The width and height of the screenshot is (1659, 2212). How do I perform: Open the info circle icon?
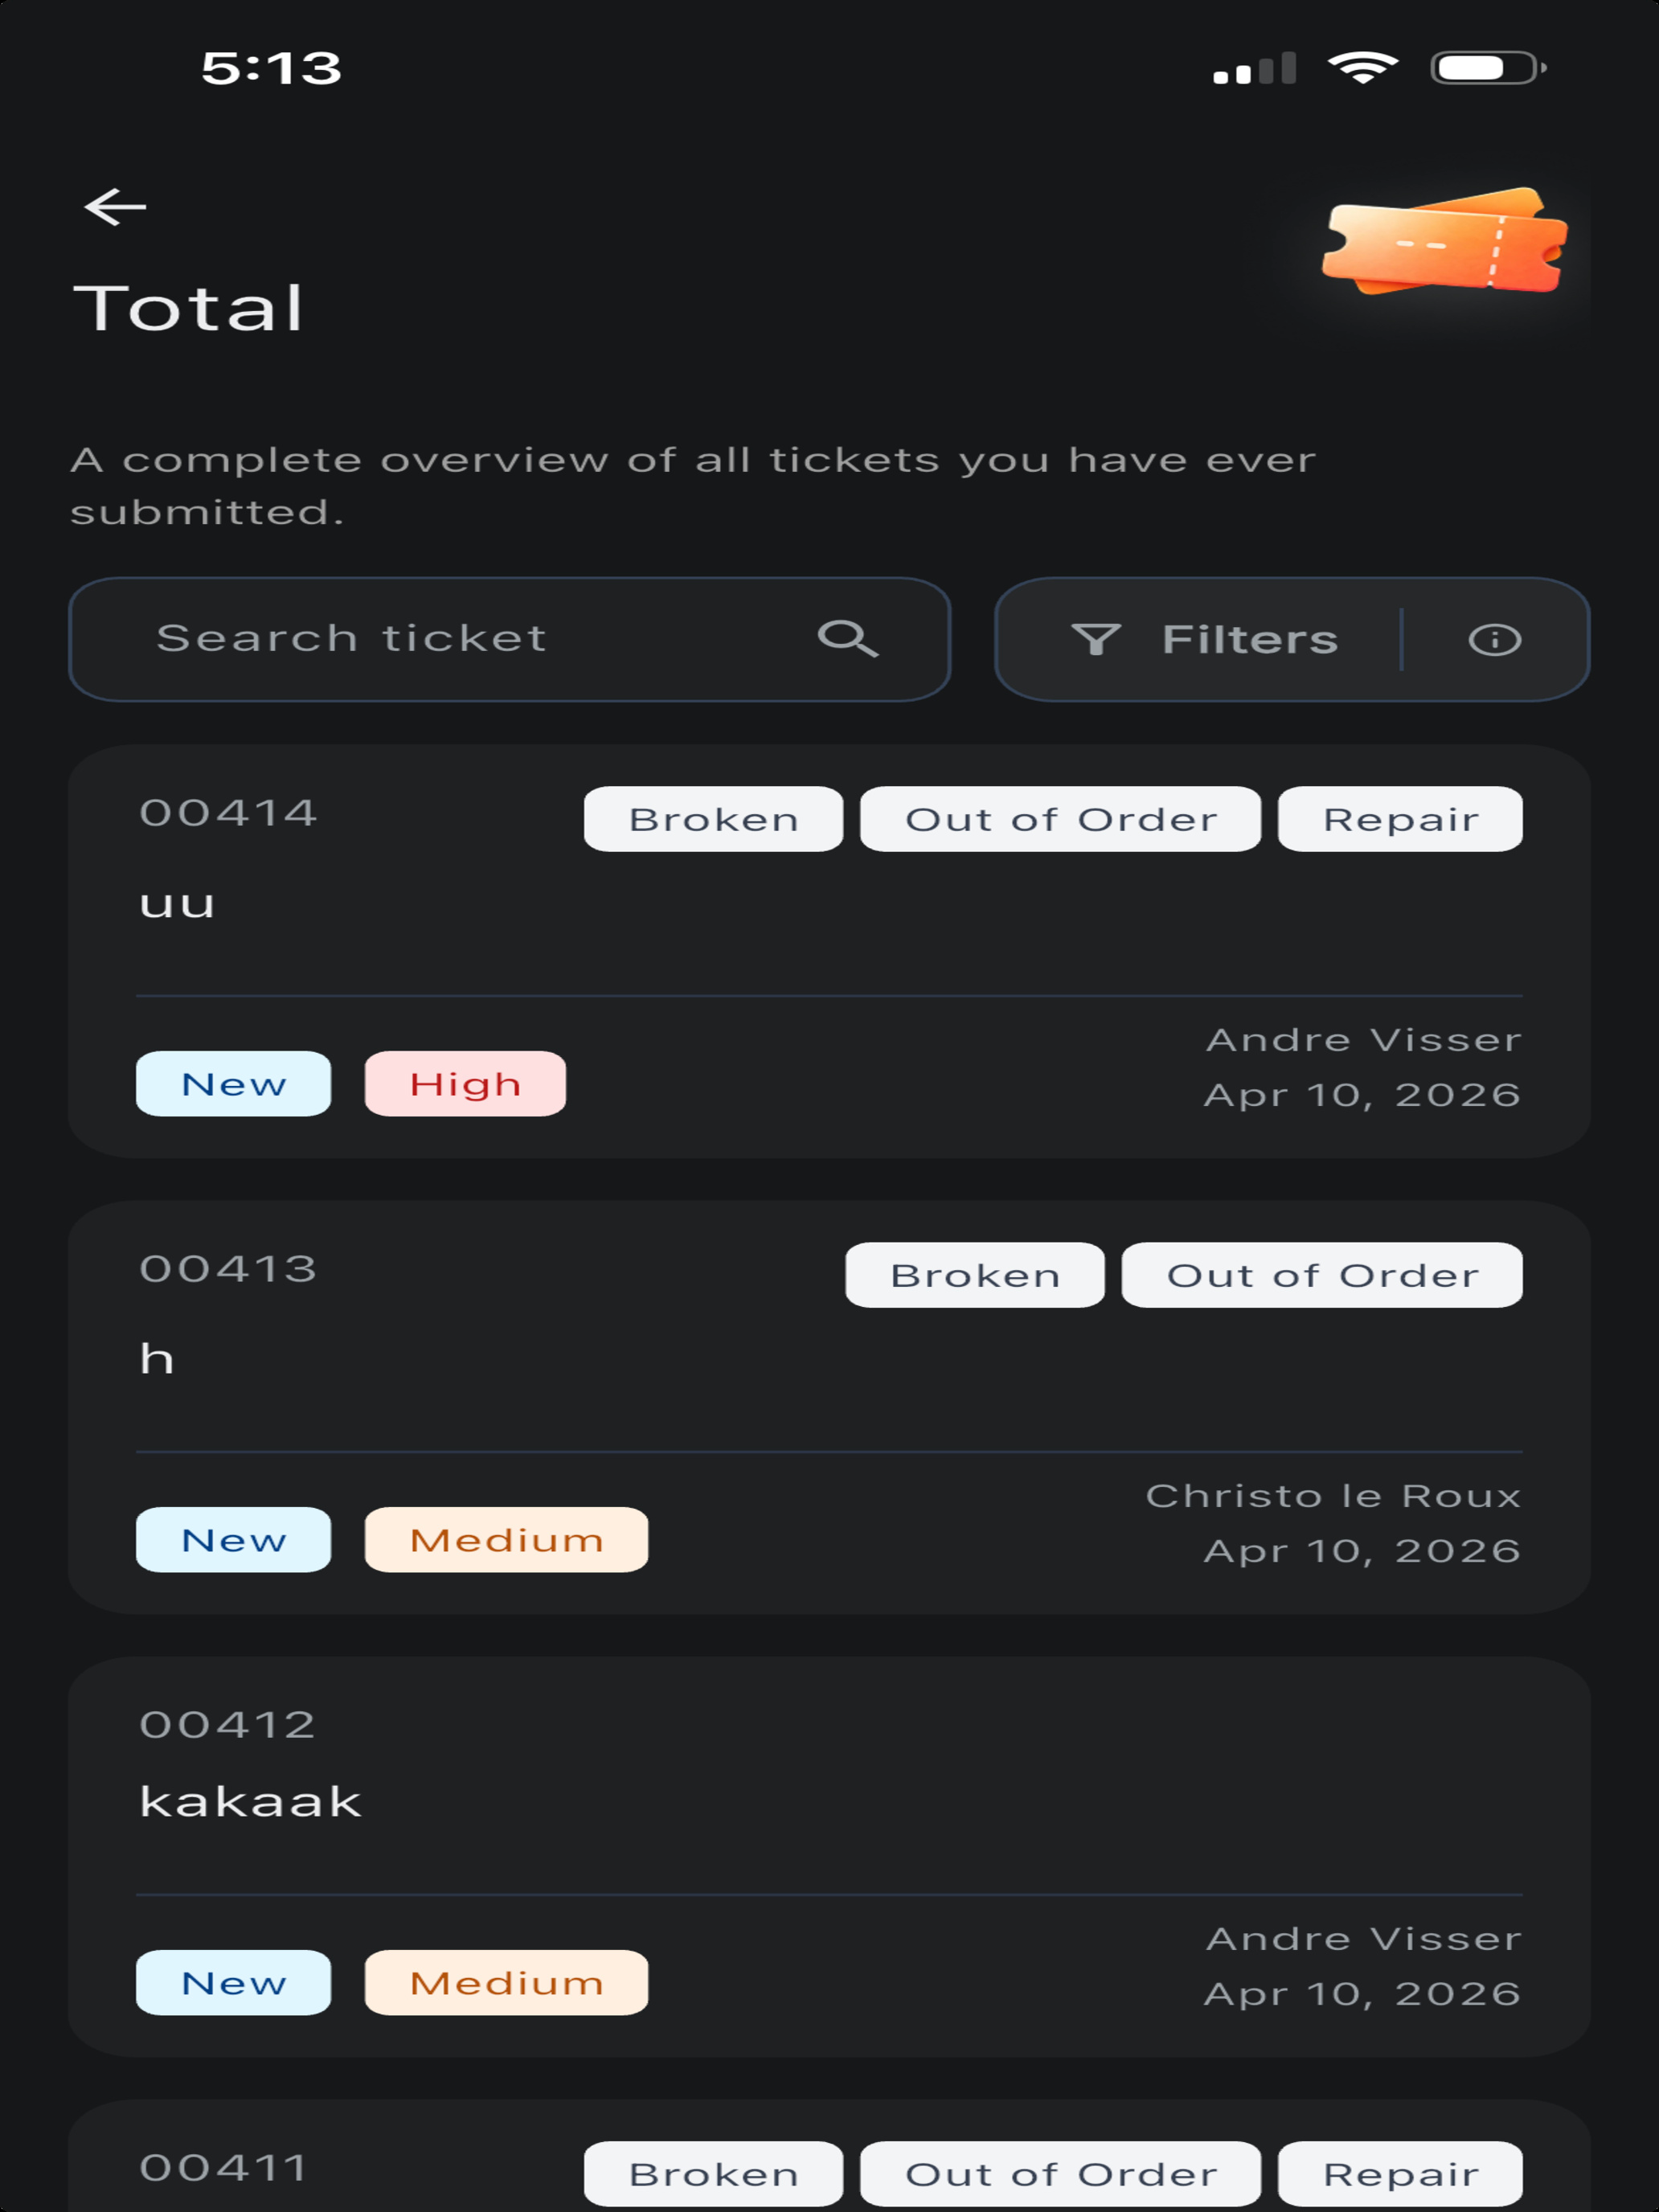click(1494, 640)
